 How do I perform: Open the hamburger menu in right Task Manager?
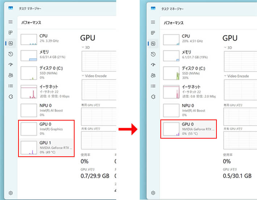tap(153, 22)
